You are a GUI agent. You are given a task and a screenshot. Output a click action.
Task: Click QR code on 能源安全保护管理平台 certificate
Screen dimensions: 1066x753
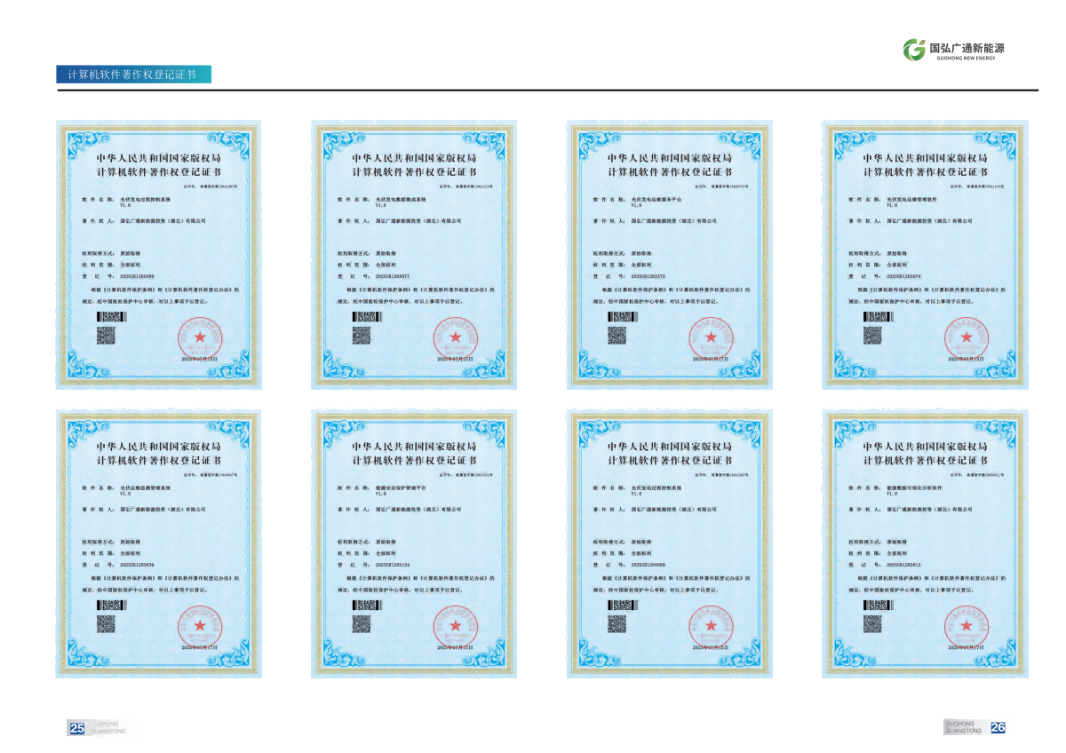[x=361, y=624]
